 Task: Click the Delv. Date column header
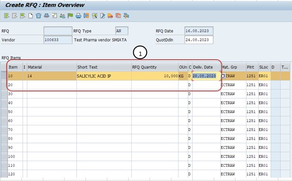tap(206, 67)
